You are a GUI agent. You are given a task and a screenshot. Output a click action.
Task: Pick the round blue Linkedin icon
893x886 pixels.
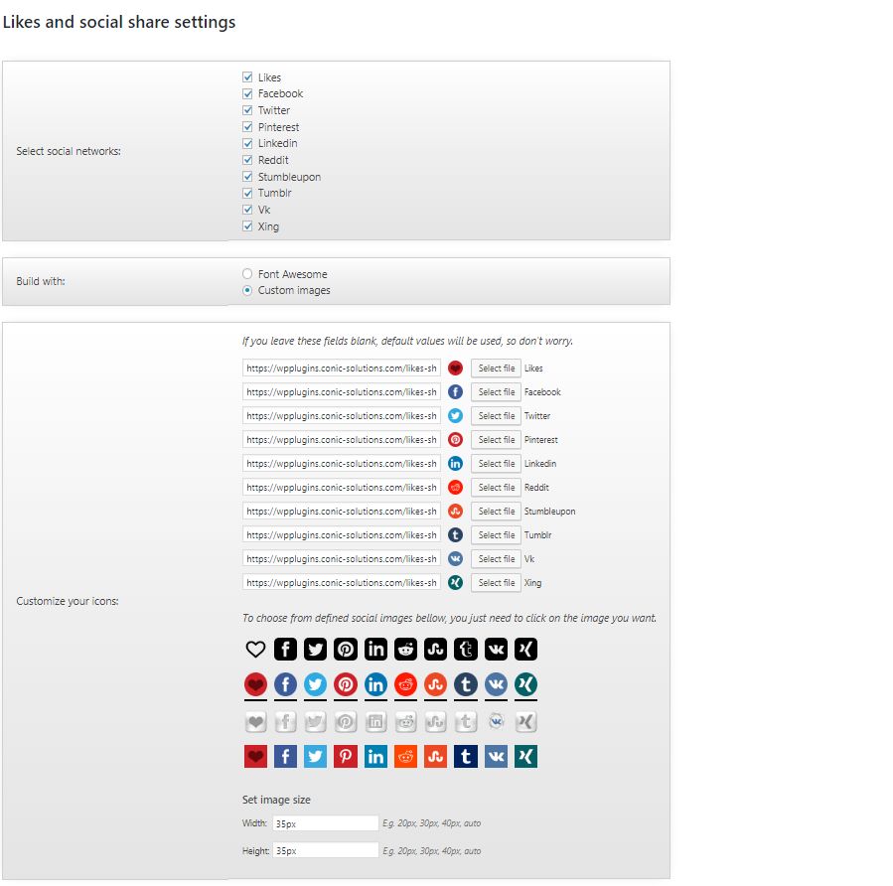point(375,684)
